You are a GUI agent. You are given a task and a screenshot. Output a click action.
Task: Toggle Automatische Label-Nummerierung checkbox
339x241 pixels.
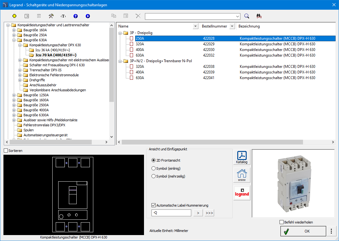pyautogui.click(x=153, y=205)
